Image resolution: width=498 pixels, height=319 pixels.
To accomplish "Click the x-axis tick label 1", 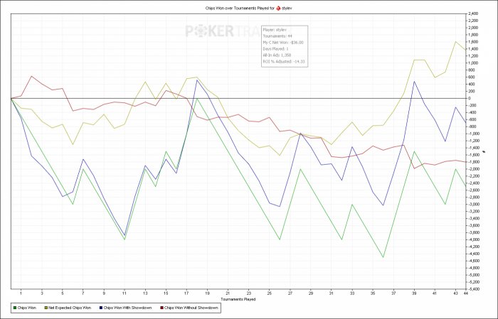I will coord(21,293).
